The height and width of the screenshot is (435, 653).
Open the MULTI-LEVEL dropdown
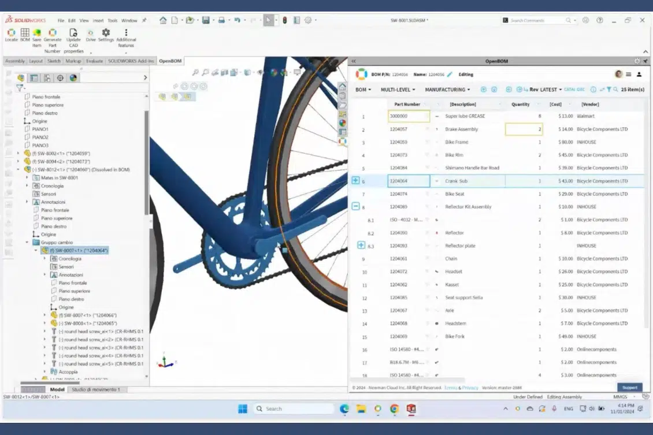click(398, 90)
